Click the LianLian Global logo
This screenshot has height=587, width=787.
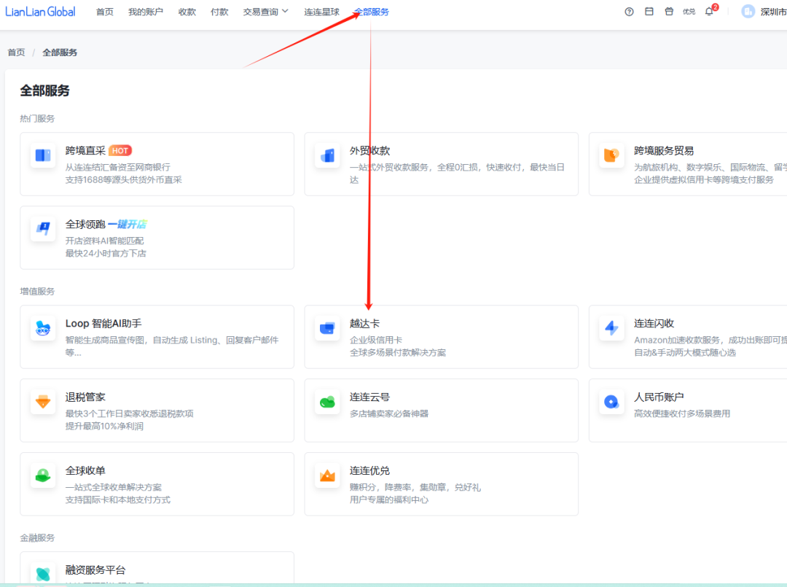[40, 12]
